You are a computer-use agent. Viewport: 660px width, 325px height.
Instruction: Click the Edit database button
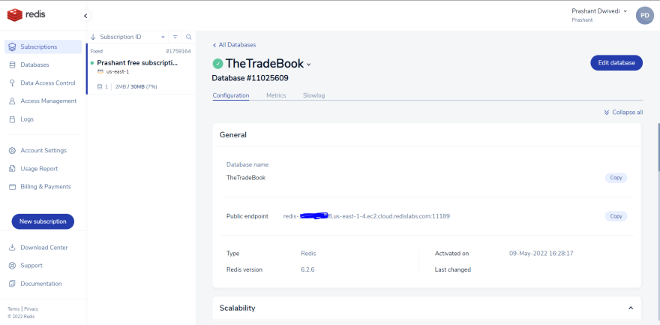(616, 63)
